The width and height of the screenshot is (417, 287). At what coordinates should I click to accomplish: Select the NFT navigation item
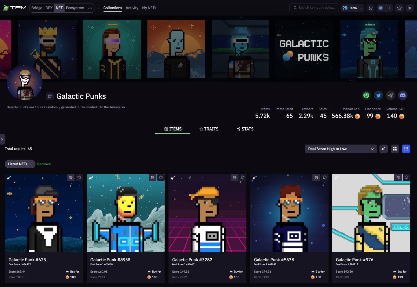coord(59,8)
